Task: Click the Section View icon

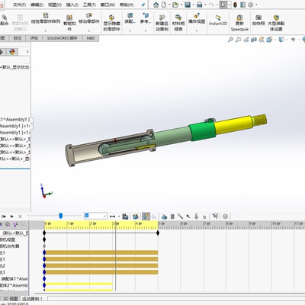Action: click(254, 40)
